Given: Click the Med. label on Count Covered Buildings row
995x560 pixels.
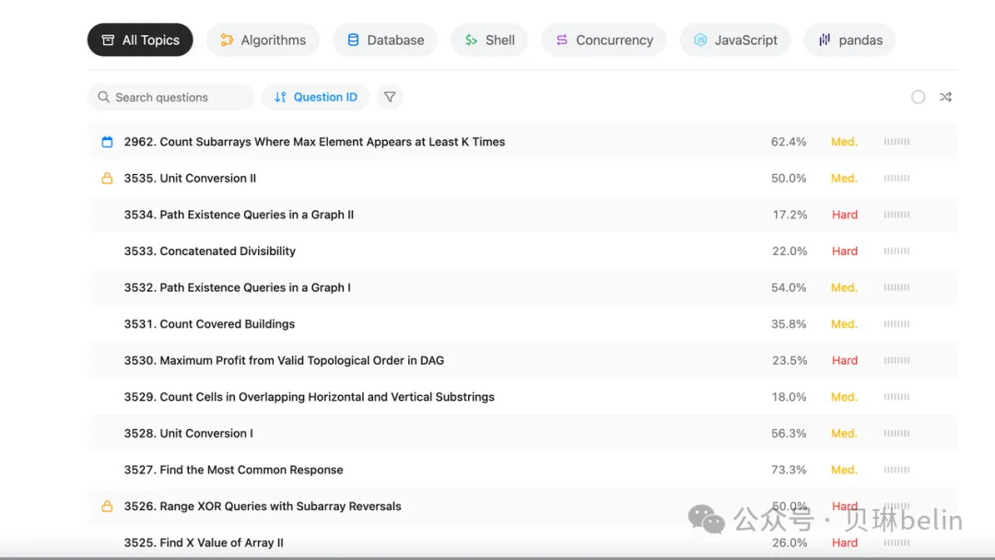Looking at the screenshot, I should [844, 324].
